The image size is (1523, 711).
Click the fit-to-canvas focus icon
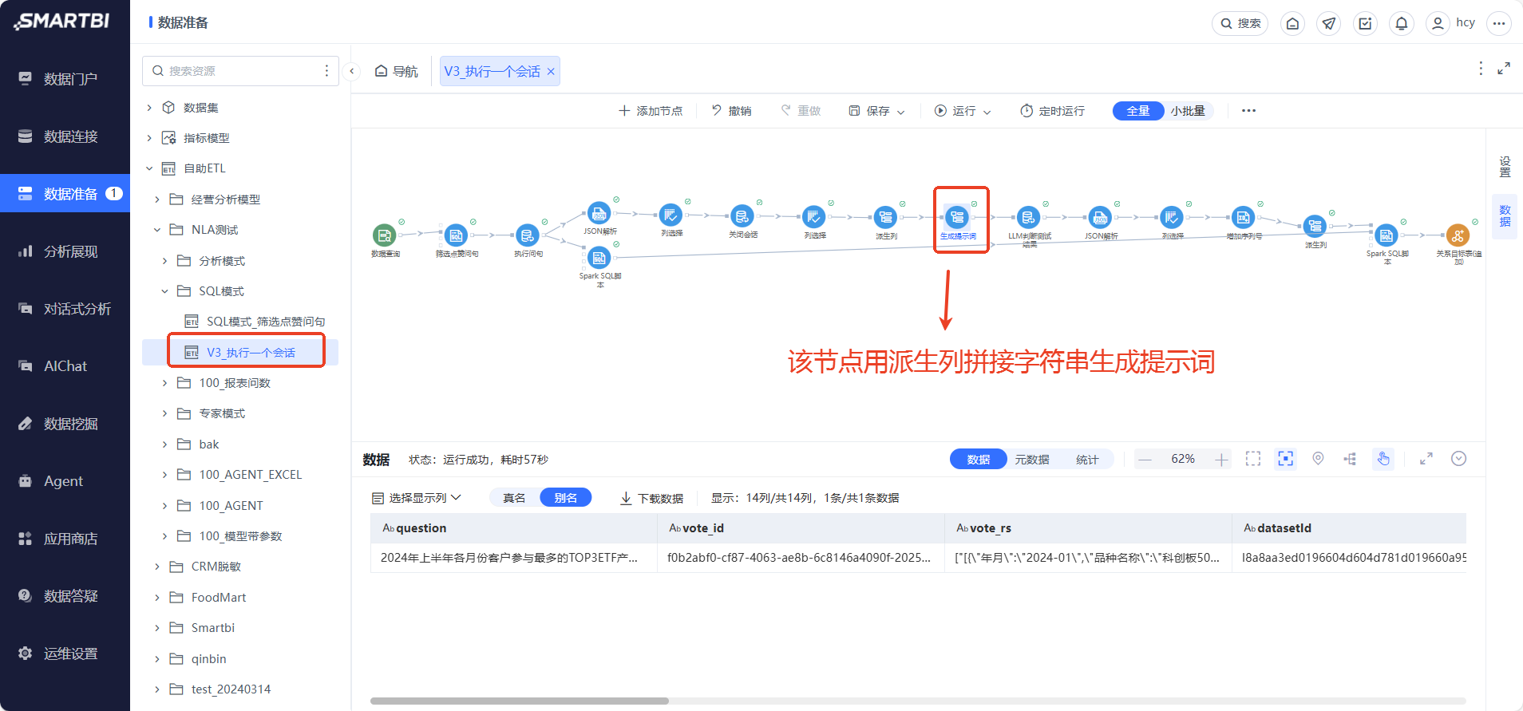tap(1285, 459)
